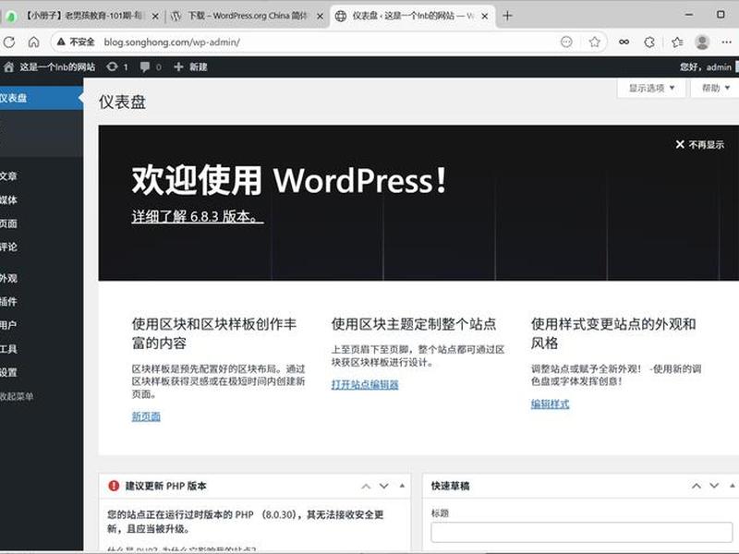Close the WordPress.org China download tab
This screenshot has height=554, width=739.
[x=320, y=16]
